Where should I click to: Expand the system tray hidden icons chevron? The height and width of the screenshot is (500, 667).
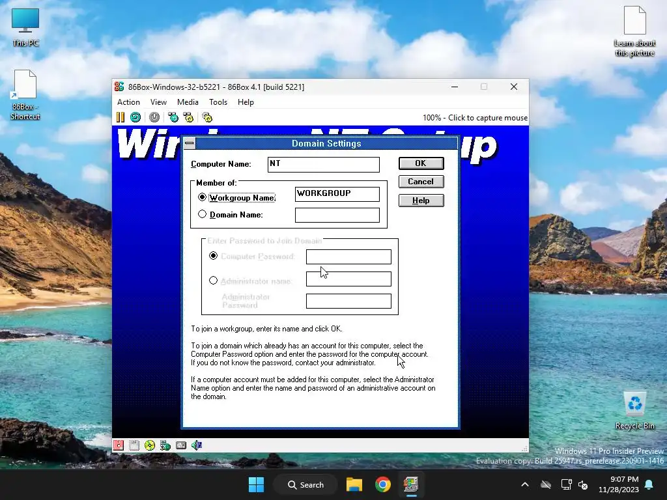click(x=525, y=484)
